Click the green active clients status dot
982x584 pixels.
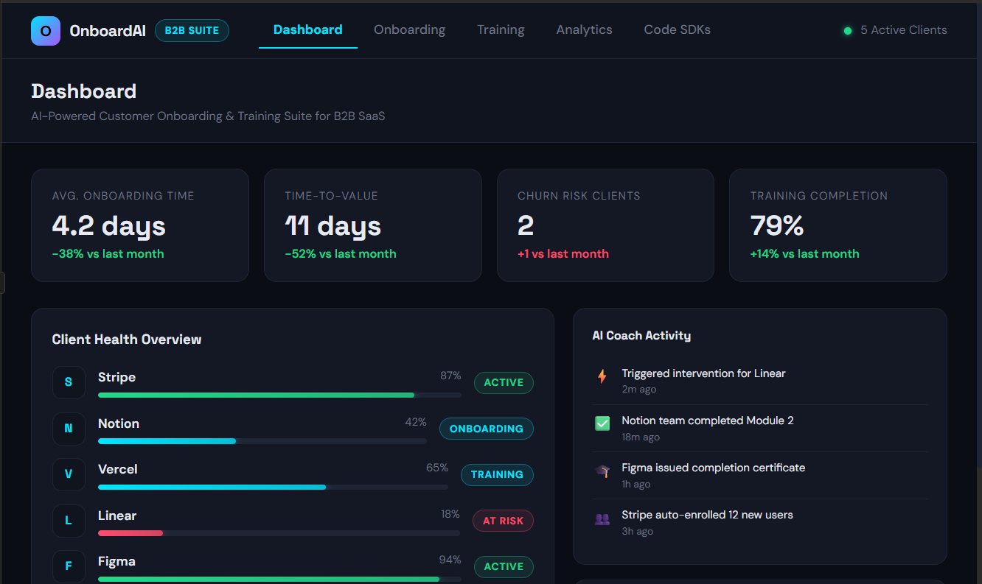(x=848, y=31)
